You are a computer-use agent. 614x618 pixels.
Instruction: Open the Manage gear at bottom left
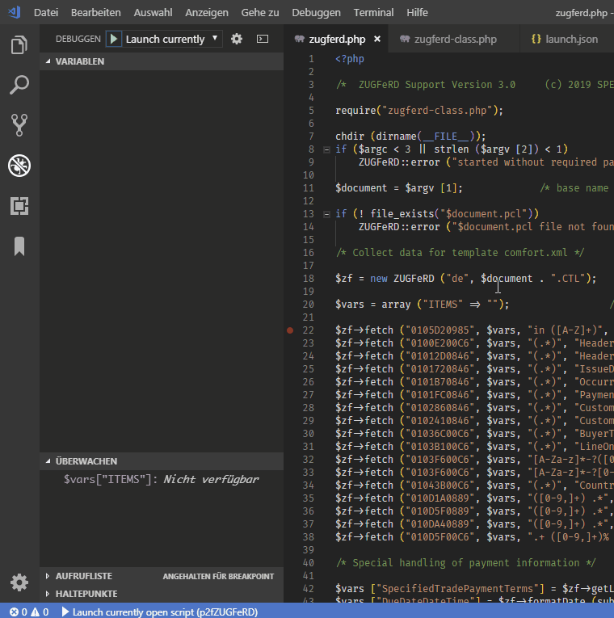tap(19, 582)
